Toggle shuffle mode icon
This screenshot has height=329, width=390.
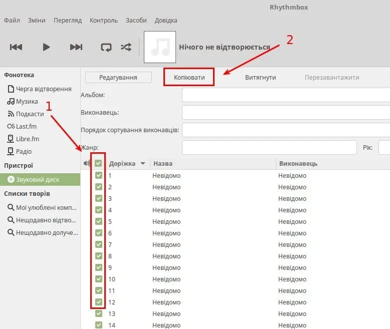[126, 47]
